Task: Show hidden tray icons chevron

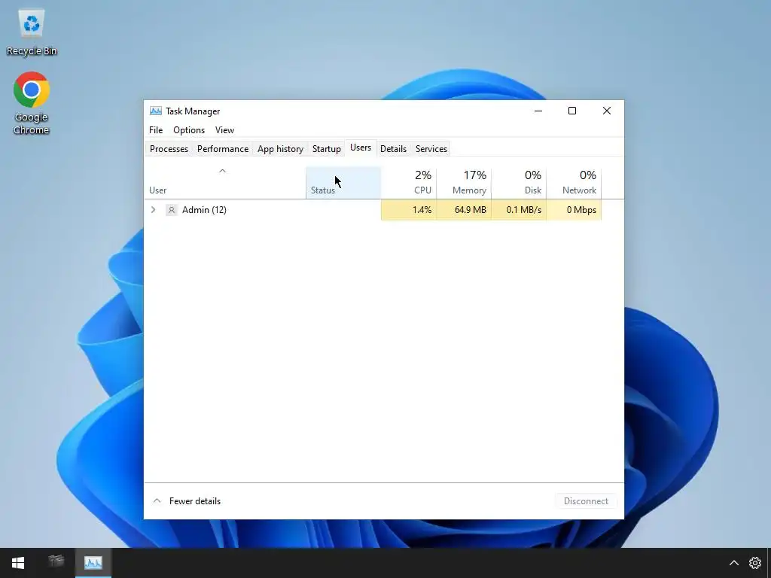Action: pyautogui.click(x=733, y=563)
